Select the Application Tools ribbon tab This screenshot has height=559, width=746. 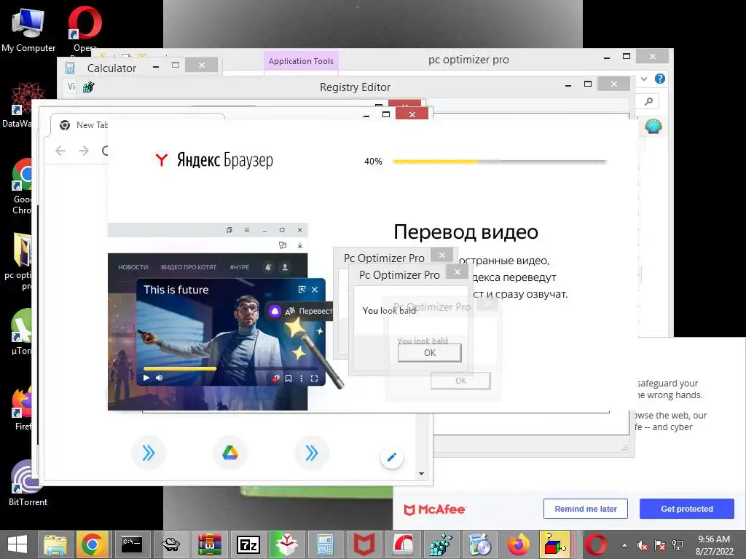pos(301,61)
